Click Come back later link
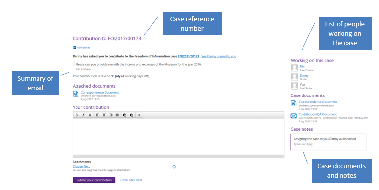 pyautogui.click(x=131, y=180)
